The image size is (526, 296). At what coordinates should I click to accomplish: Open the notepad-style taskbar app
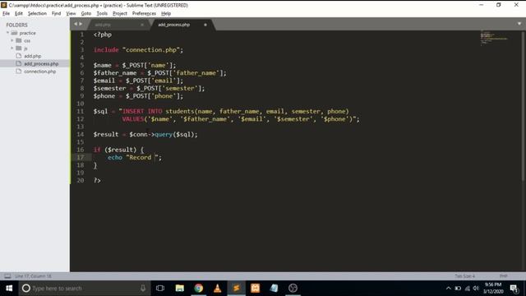pyautogui.click(x=274, y=289)
